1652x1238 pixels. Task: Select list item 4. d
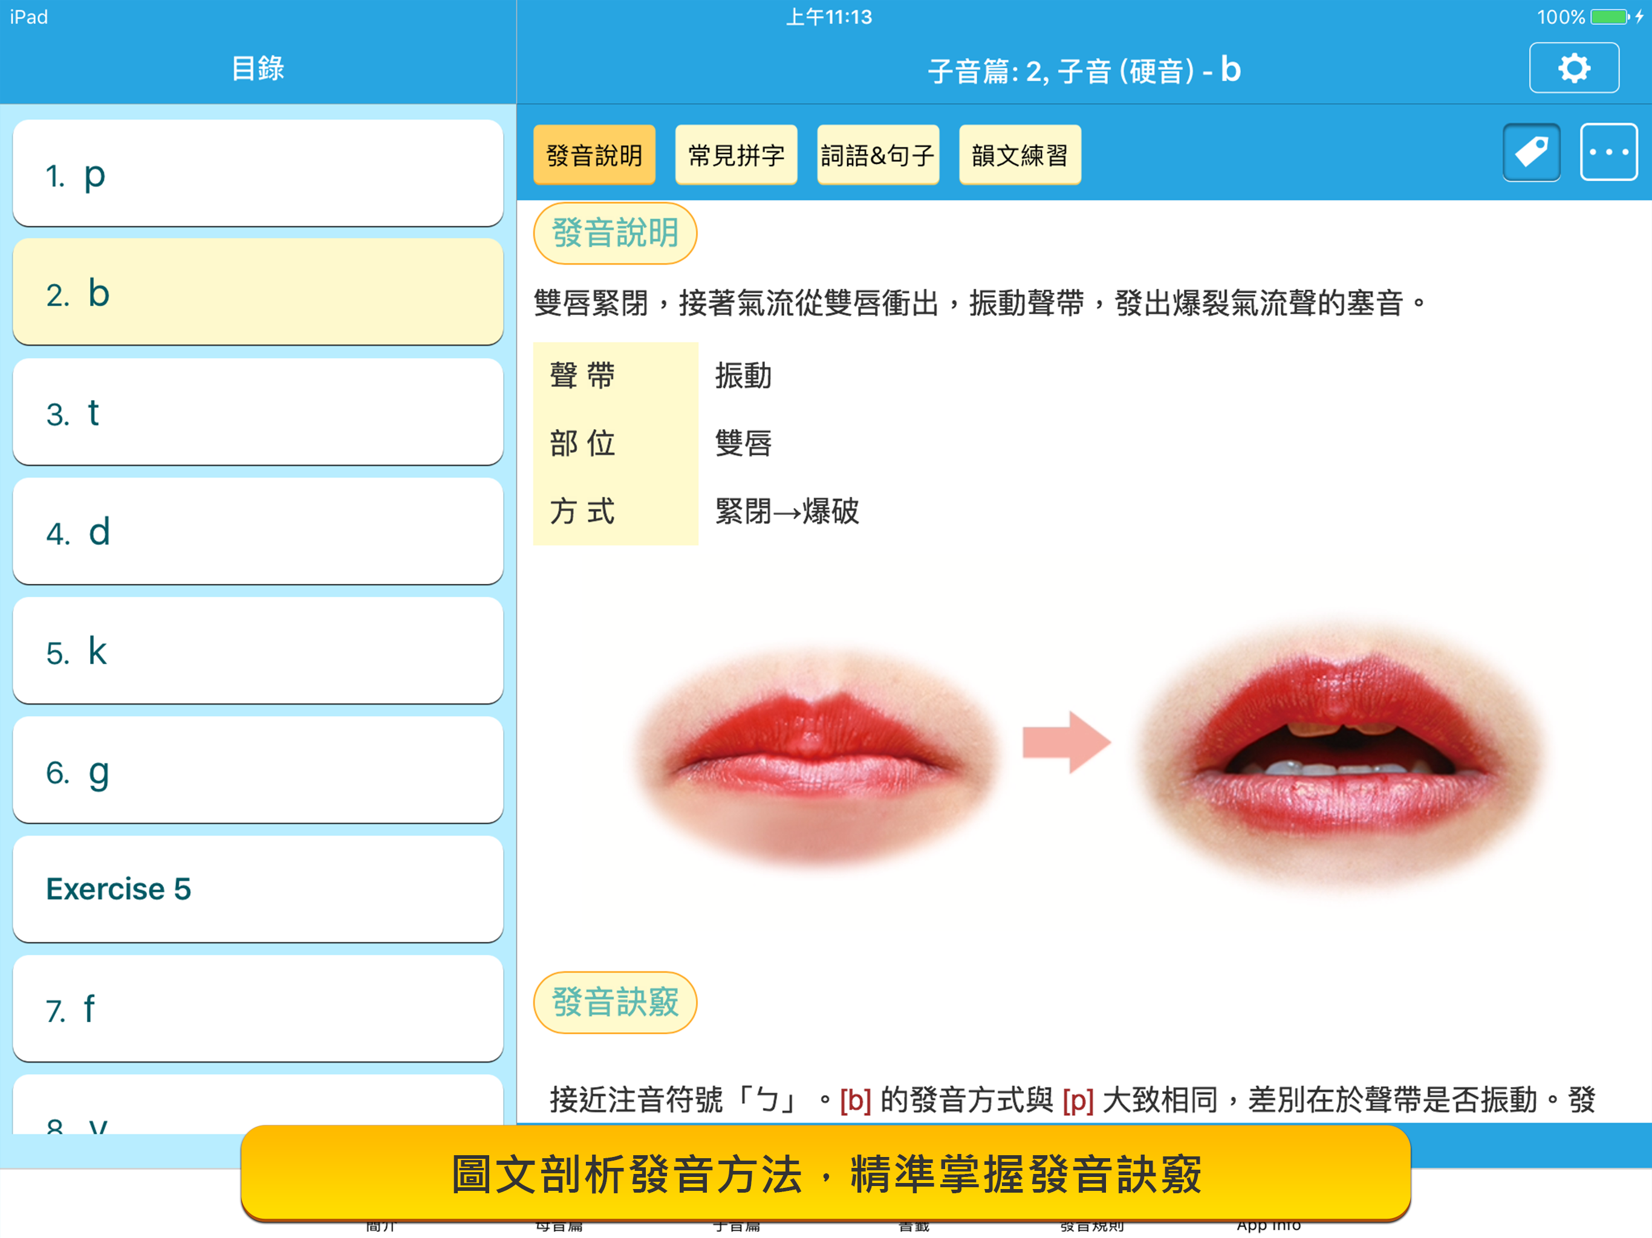(x=258, y=531)
